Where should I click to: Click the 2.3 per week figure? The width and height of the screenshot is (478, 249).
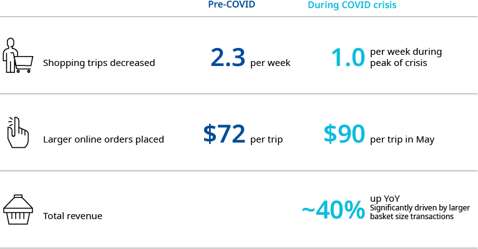point(229,58)
